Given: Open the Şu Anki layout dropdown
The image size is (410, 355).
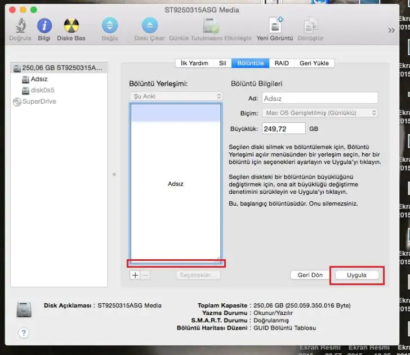Looking at the screenshot, I should pos(176,96).
